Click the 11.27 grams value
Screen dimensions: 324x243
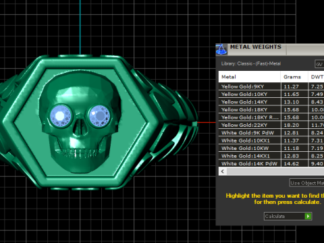pos(292,86)
